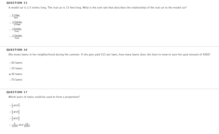Select the 5.2 feet per inch radio button
The height and width of the screenshot is (134, 219).
point(10,16)
